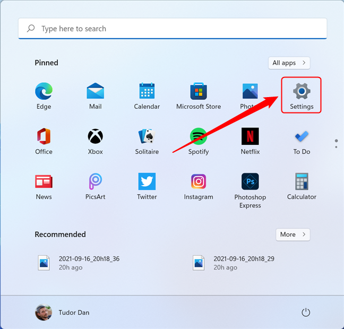Open the Tudor Dan user account menu

62,313
